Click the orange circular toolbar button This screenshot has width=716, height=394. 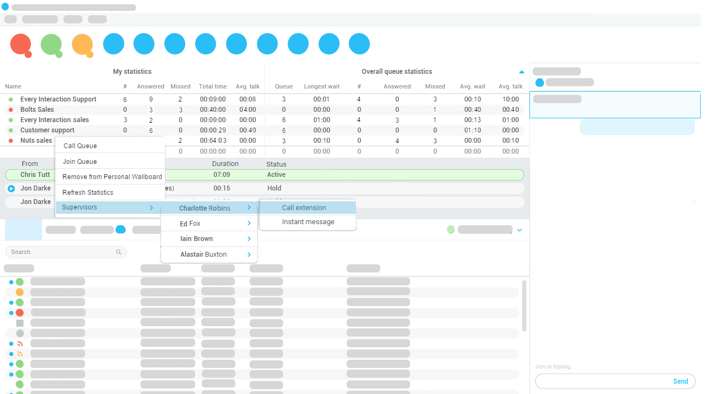pyautogui.click(x=82, y=44)
